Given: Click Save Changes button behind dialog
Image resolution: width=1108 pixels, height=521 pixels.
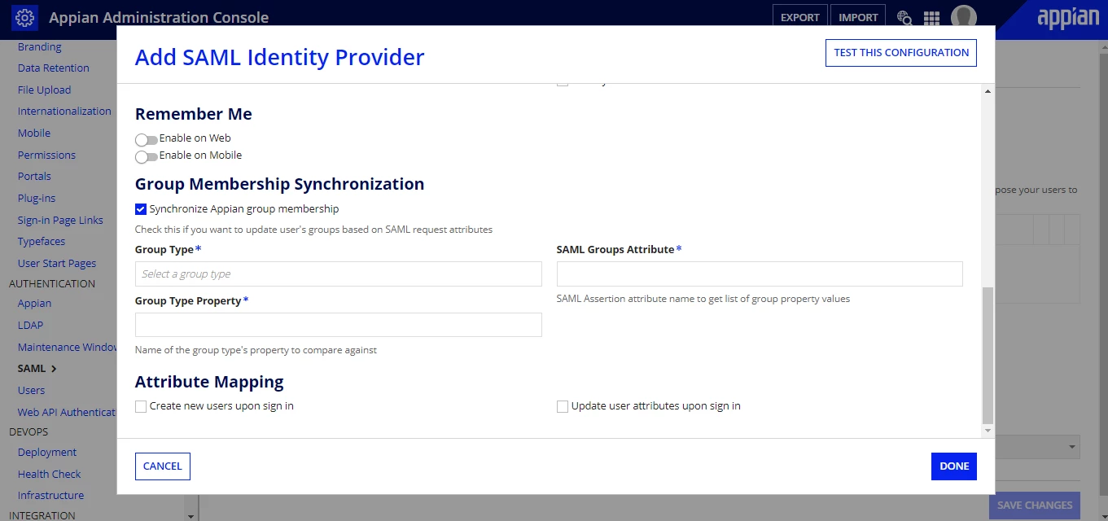Looking at the screenshot, I should click(1035, 506).
